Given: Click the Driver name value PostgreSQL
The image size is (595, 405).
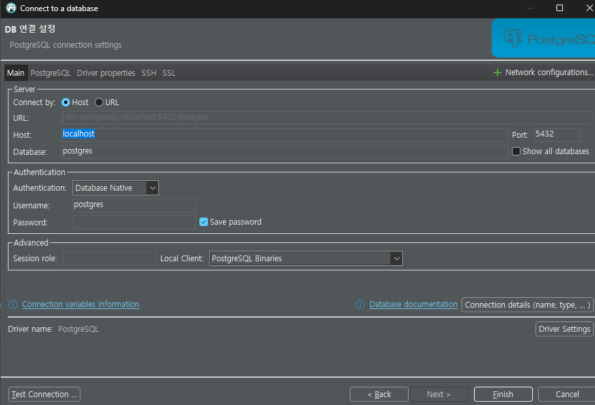Looking at the screenshot, I should [78, 329].
